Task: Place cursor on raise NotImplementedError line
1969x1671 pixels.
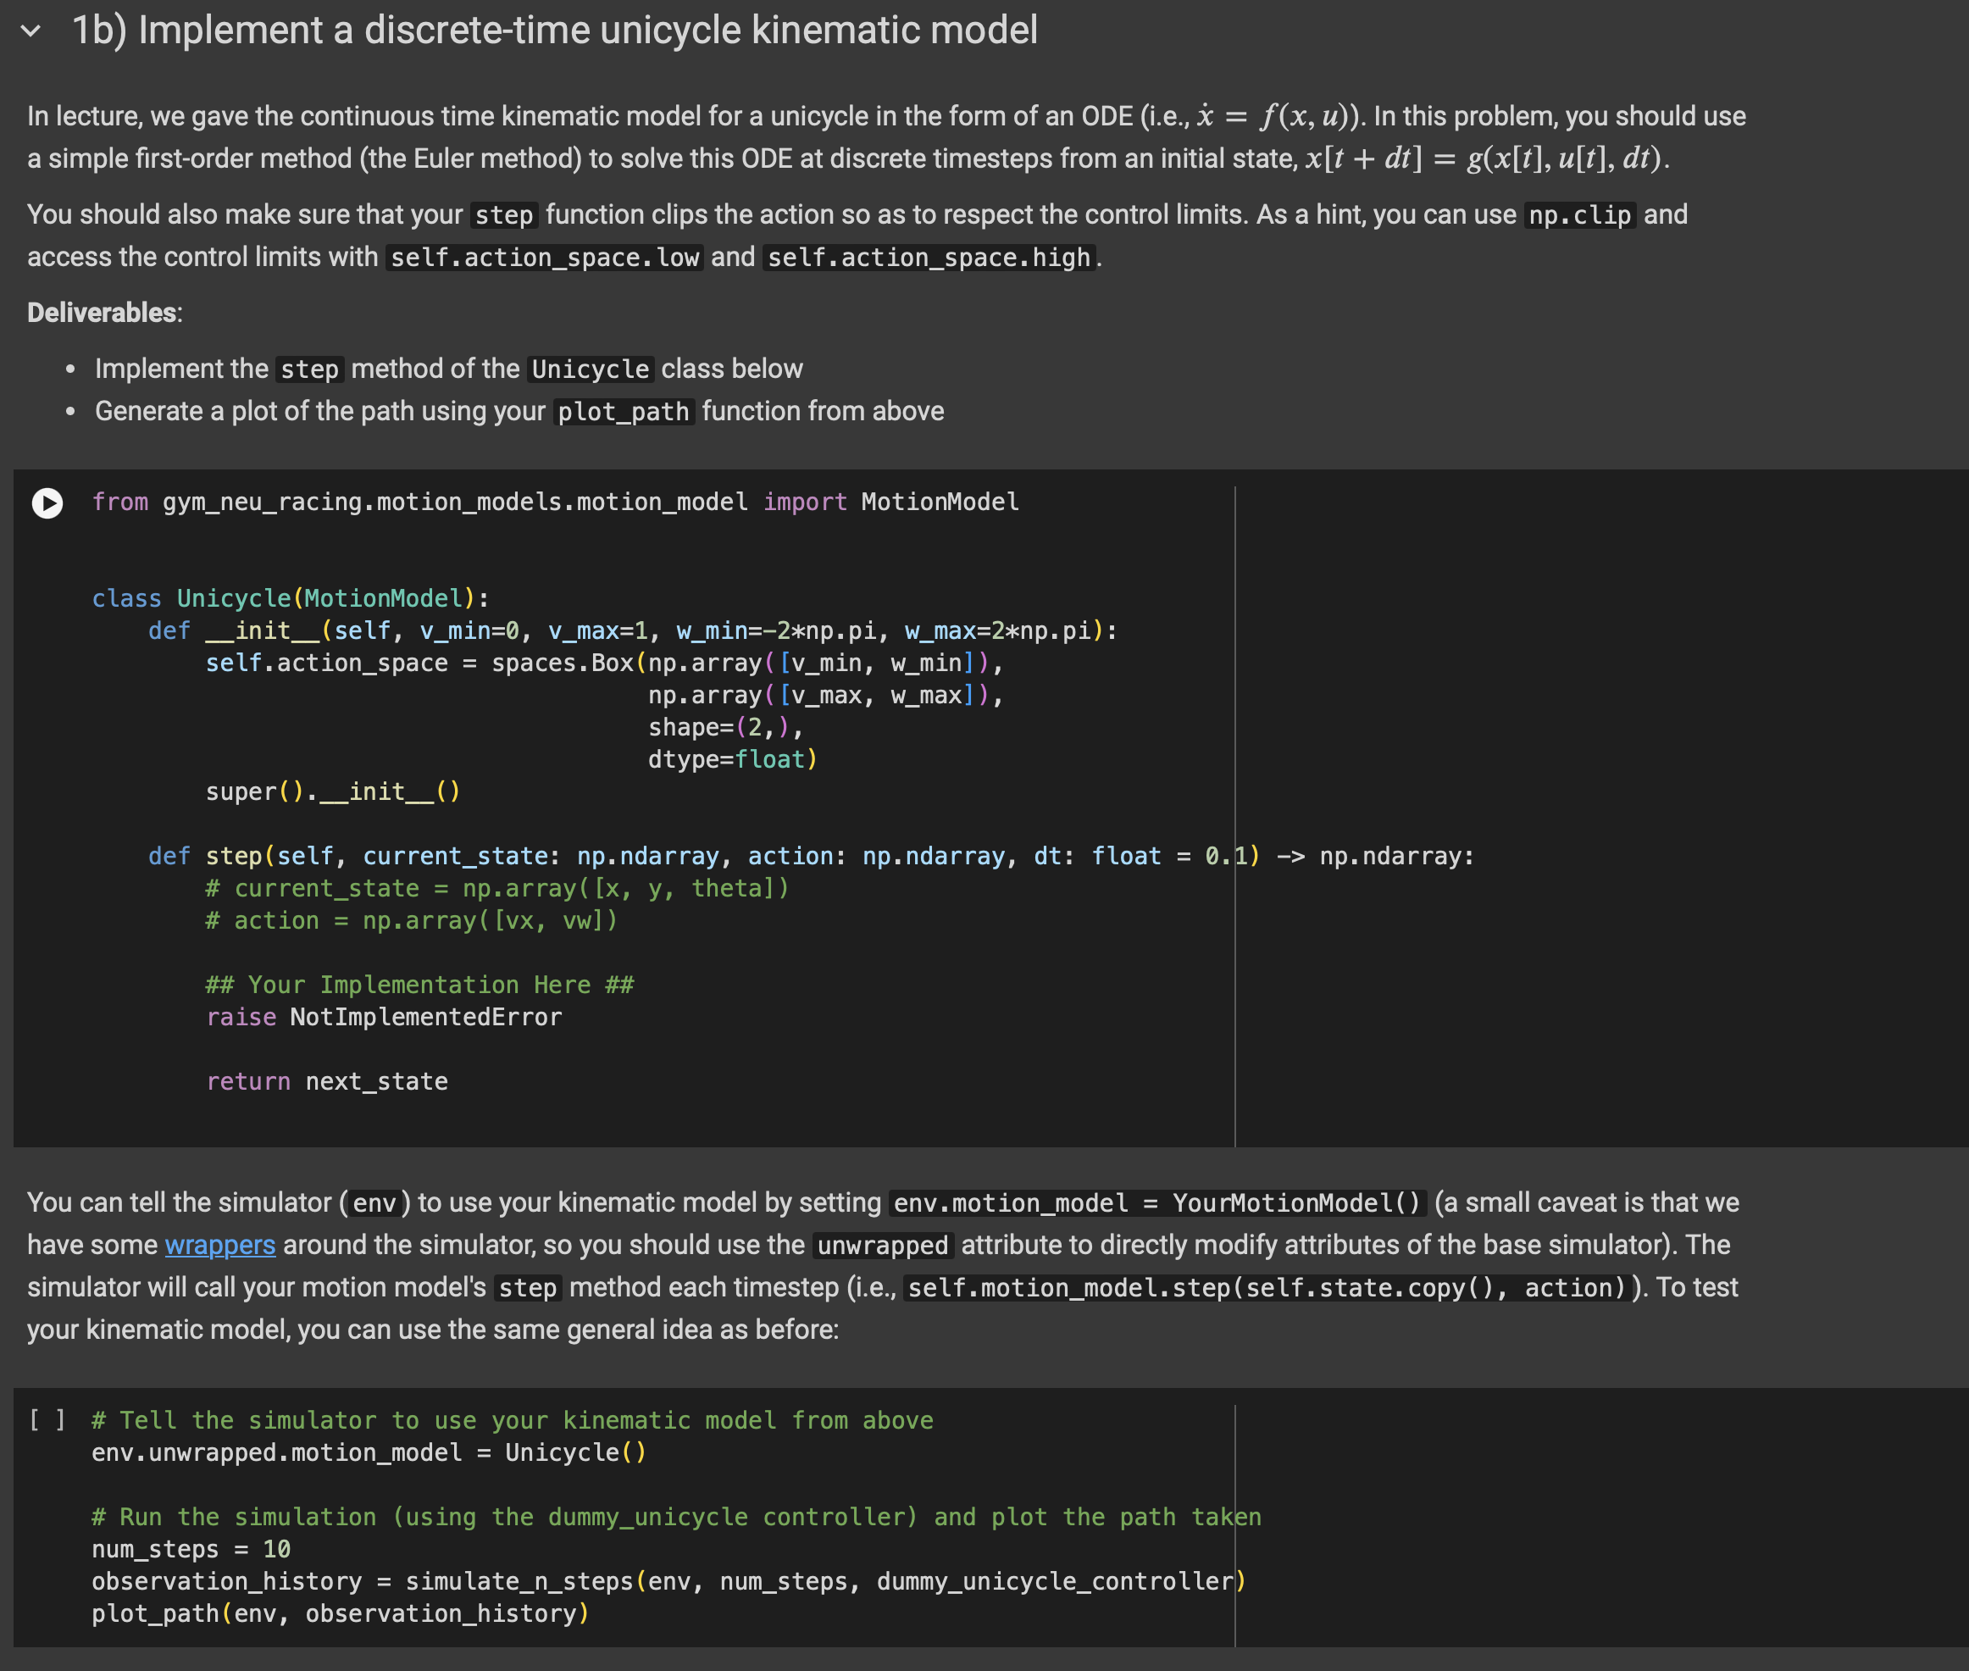Action: coord(384,1018)
